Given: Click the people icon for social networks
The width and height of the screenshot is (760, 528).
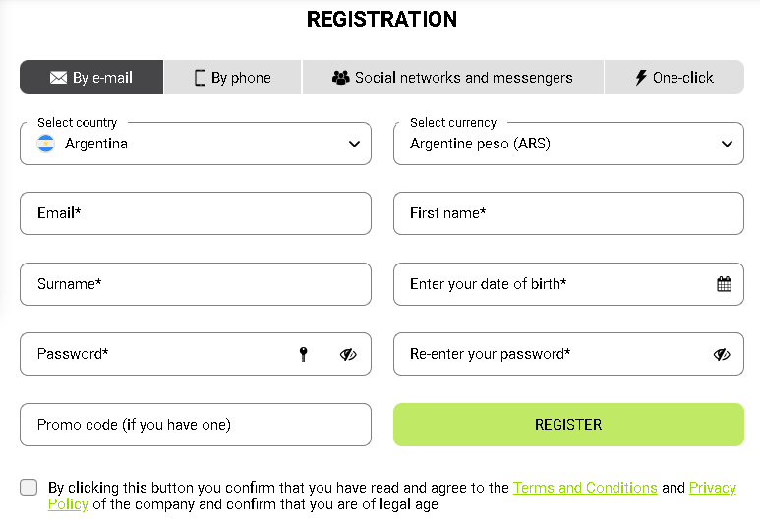Looking at the screenshot, I should pyautogui.click(x=341, y=78).
